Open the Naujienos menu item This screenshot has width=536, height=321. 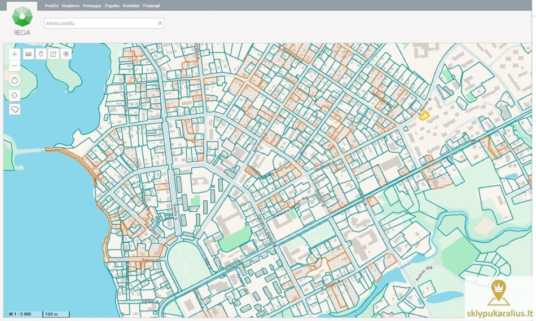[x=71, y=6]
